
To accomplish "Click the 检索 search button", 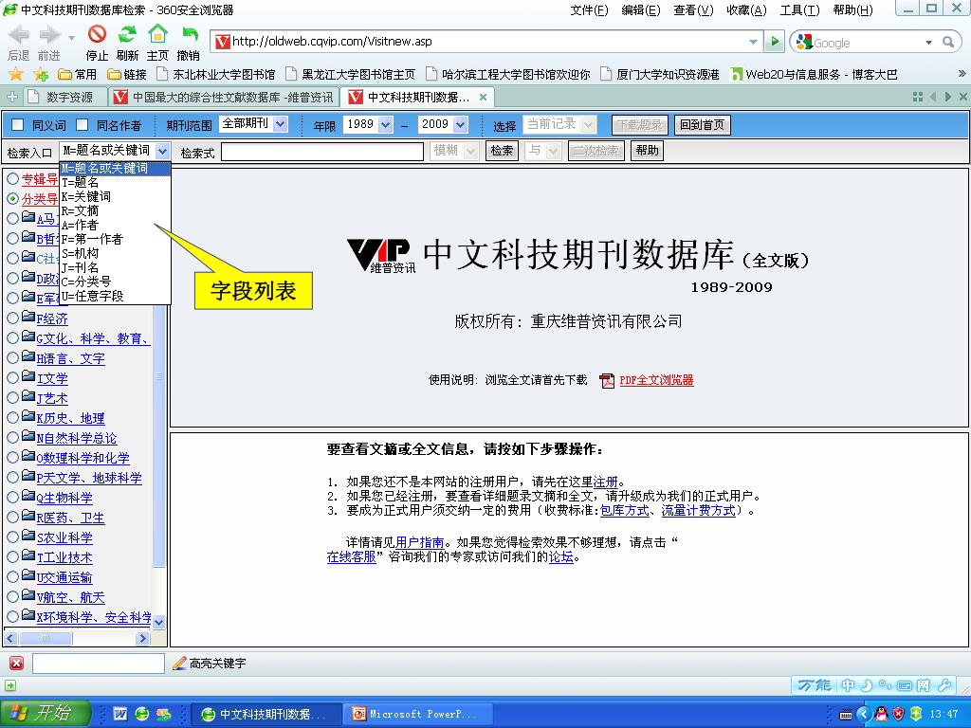I will pos(502,151).
